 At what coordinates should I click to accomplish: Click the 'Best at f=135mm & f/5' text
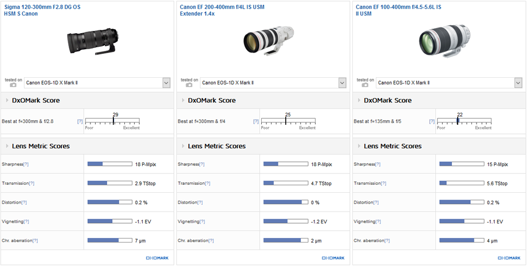[x=377, y=121]
